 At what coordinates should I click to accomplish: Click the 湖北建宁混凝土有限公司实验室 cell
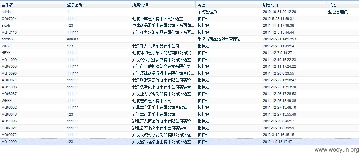click(x=160, y=108)
